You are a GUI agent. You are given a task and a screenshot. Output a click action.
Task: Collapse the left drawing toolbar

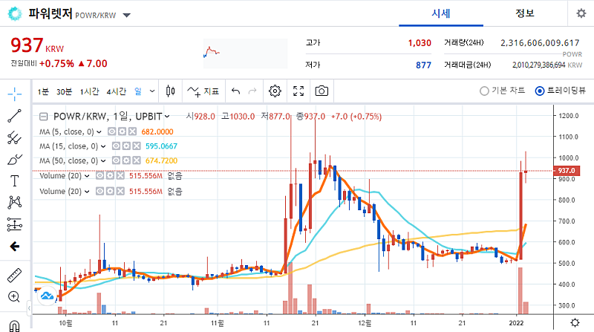(x=29, y=308)
